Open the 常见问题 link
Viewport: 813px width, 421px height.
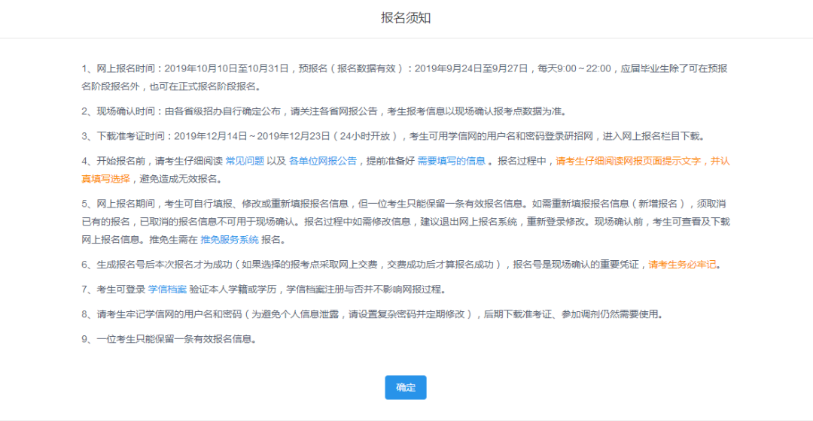point(245,161)
